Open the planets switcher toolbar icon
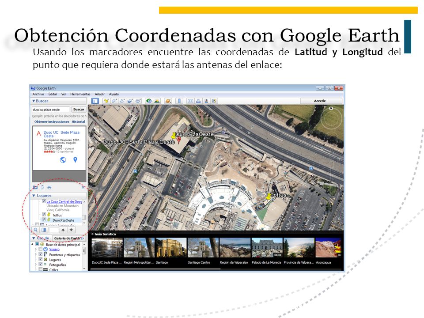Screen dimensions: 424x318 168,101
